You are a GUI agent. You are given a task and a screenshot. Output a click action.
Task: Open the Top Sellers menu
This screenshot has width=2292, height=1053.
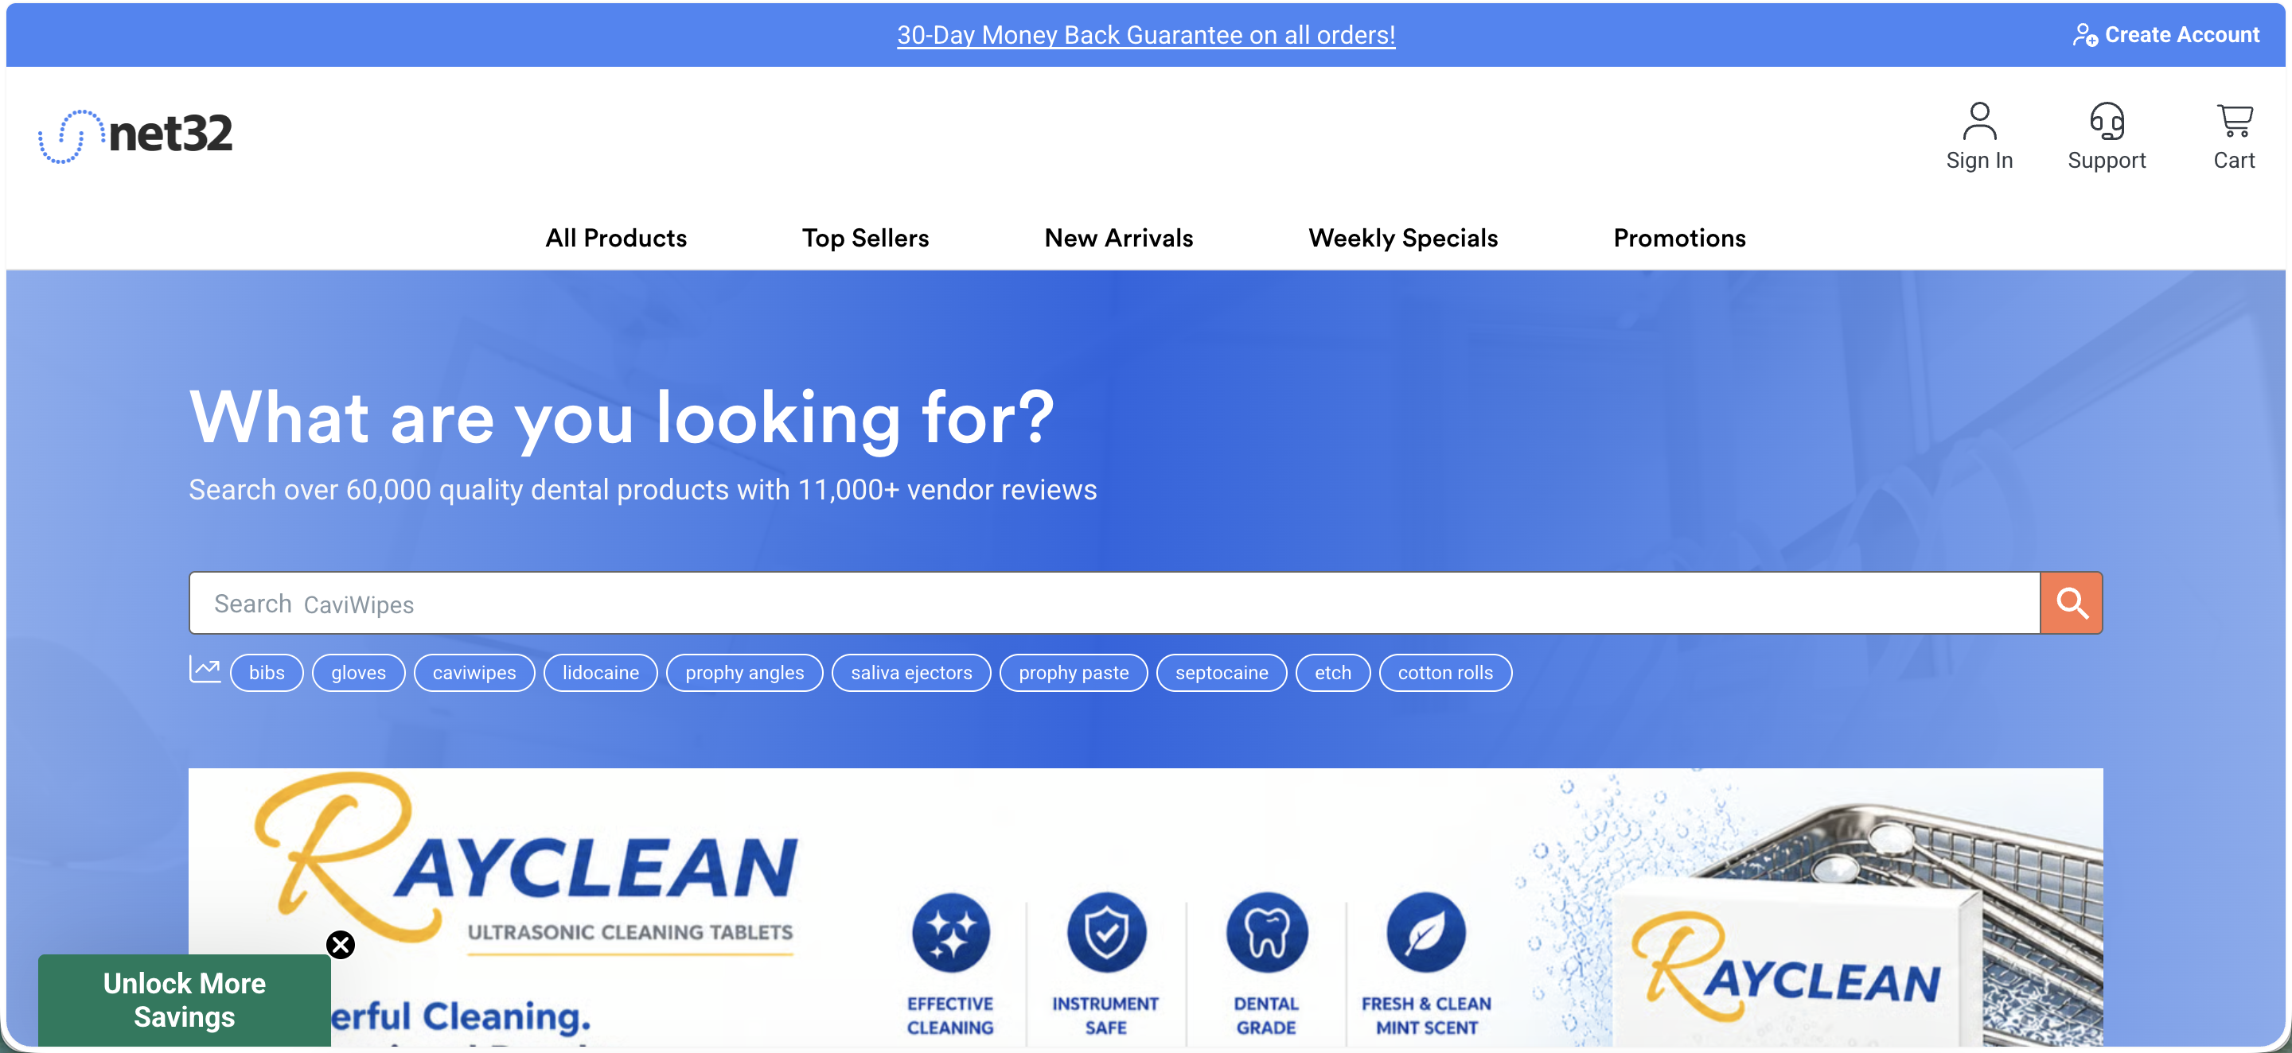coord(865,239)
